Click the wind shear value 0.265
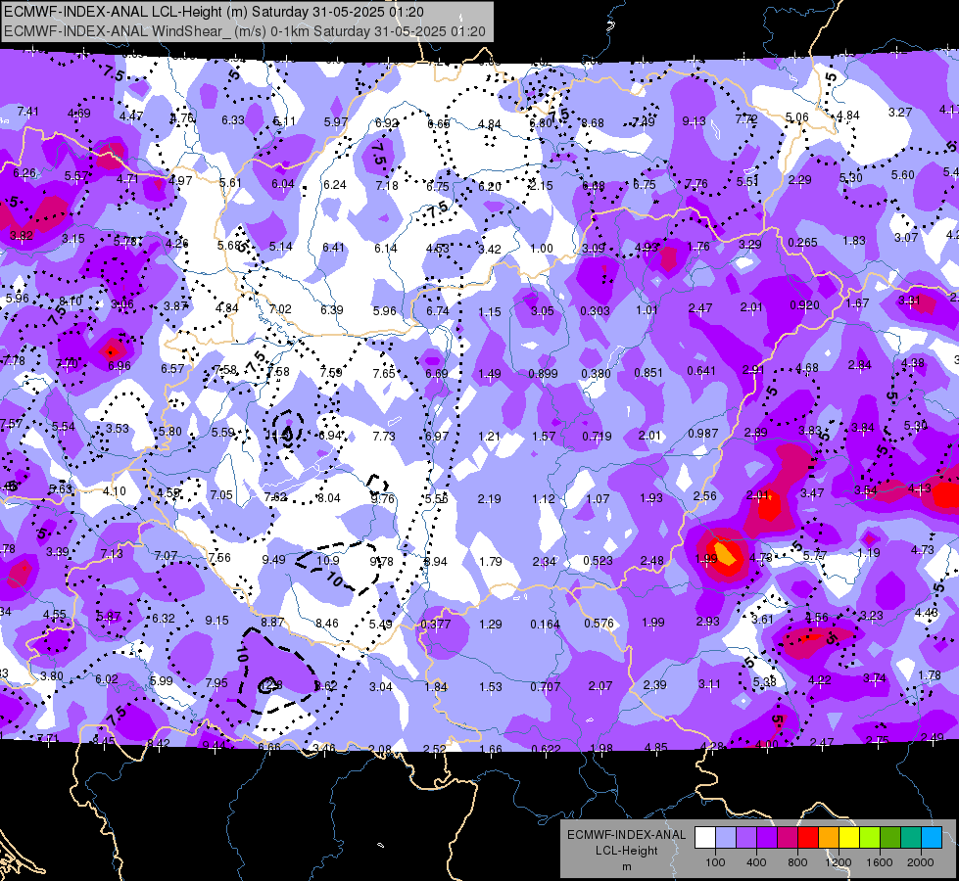Screen dimensions: 959x881 (x=802, y=242)
